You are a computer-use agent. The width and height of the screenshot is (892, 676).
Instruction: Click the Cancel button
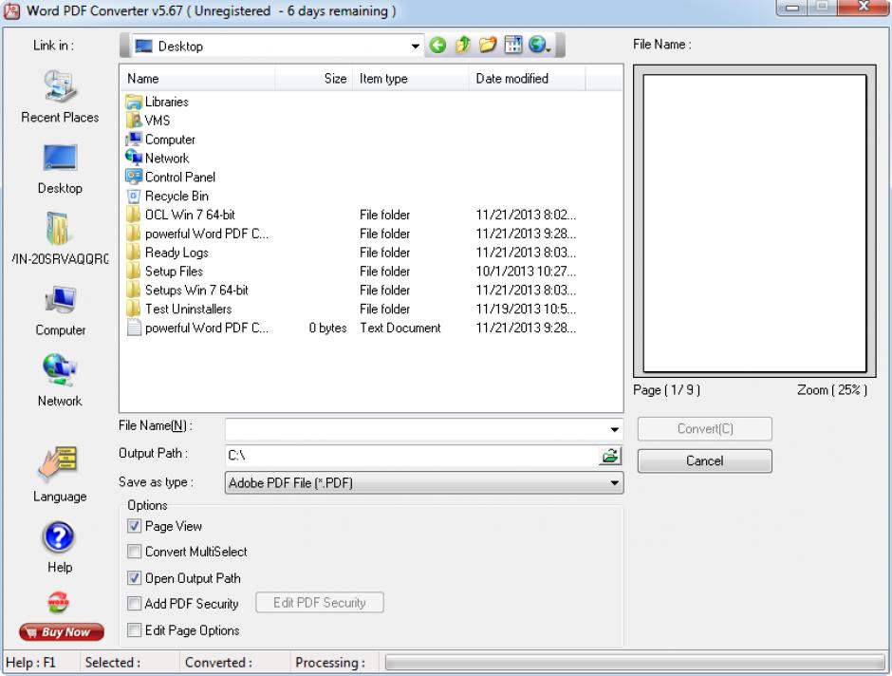tap(704, 461)
